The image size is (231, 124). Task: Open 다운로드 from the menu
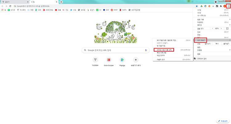(212, 22)
